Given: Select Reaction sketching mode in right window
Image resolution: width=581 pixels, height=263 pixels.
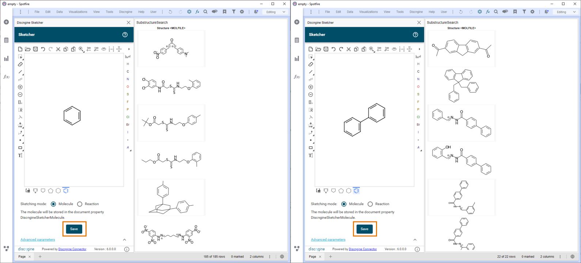Looking at the screenshot, I should (370, 204).
